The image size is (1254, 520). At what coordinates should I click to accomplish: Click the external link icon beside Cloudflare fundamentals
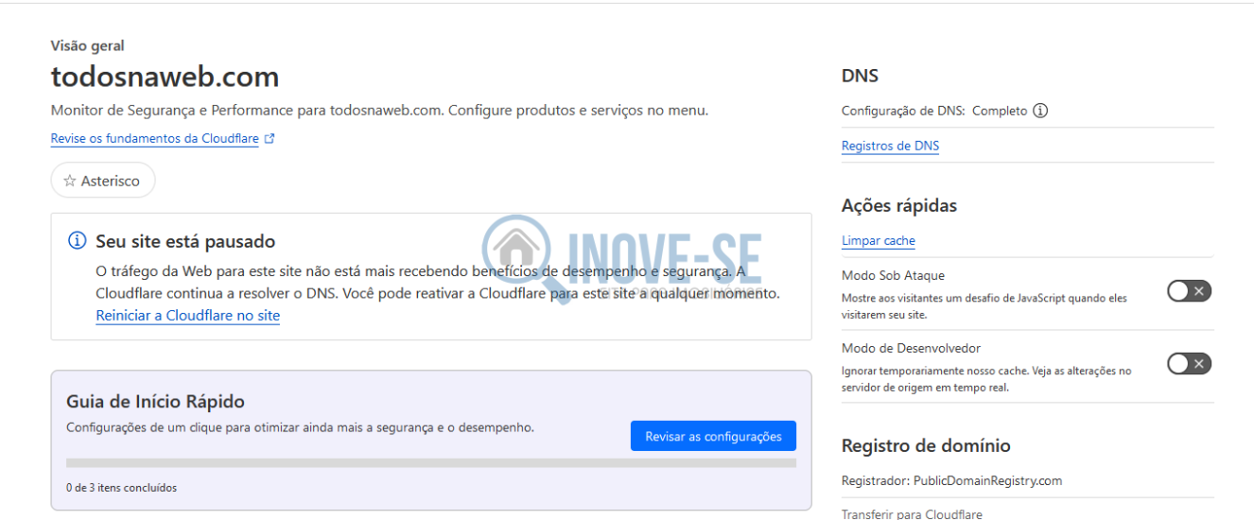(270, 138)
